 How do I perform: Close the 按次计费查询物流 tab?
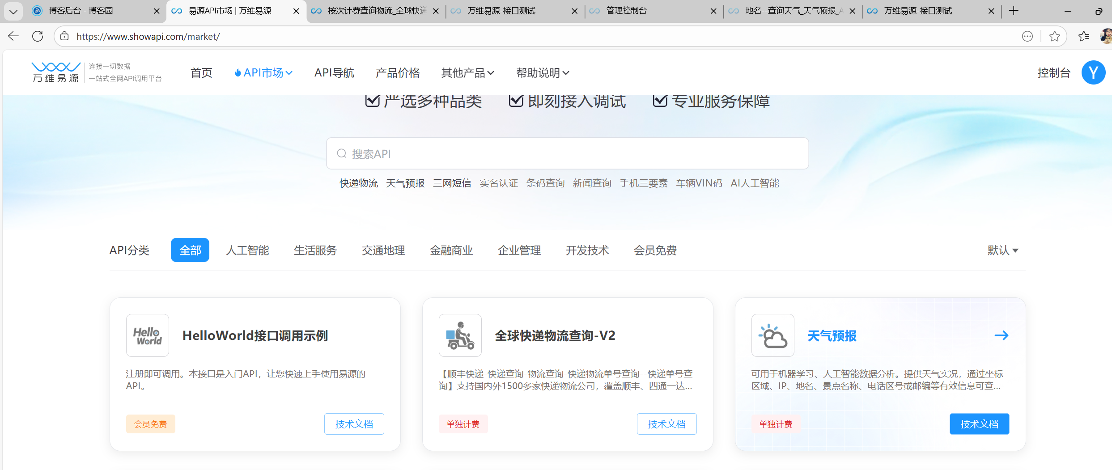point(436,11)
